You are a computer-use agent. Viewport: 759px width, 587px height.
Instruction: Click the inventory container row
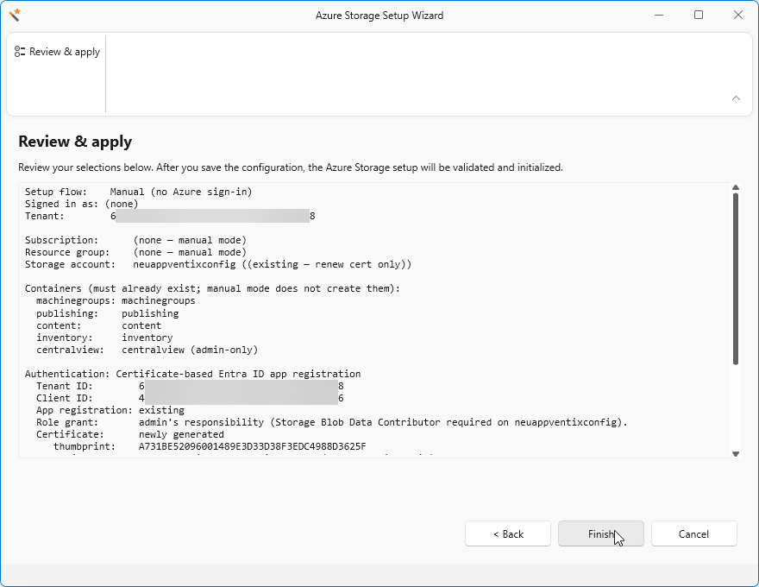pyautogui.click(x=104, y=338)
